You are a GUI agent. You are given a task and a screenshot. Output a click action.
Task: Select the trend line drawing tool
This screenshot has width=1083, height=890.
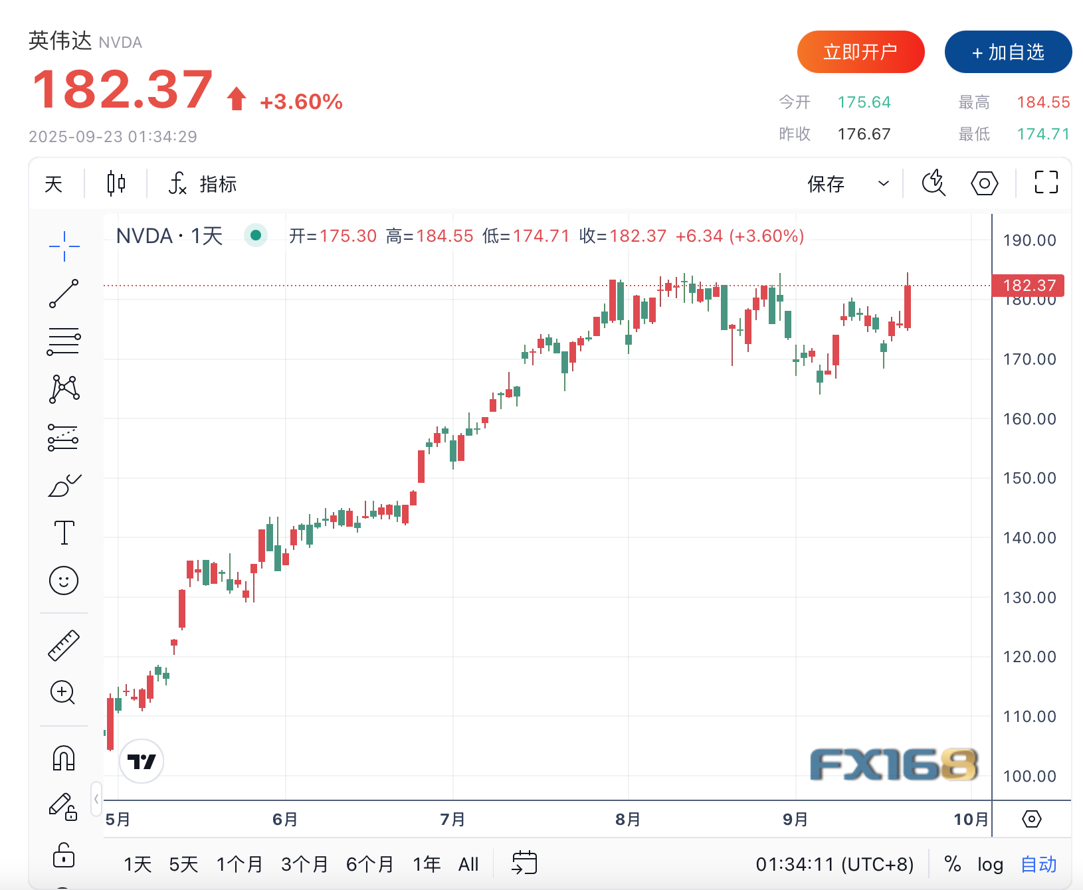[64, 294]
